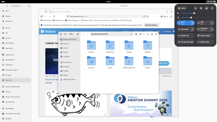217x122 pixels.
Task: Open the power off menu icon
Action: [212, 8]
